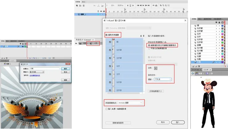The height and width of the screenshot is (129, 228).
Task: Check the import as single bitmap checkbox
Action: coord(106,109)
